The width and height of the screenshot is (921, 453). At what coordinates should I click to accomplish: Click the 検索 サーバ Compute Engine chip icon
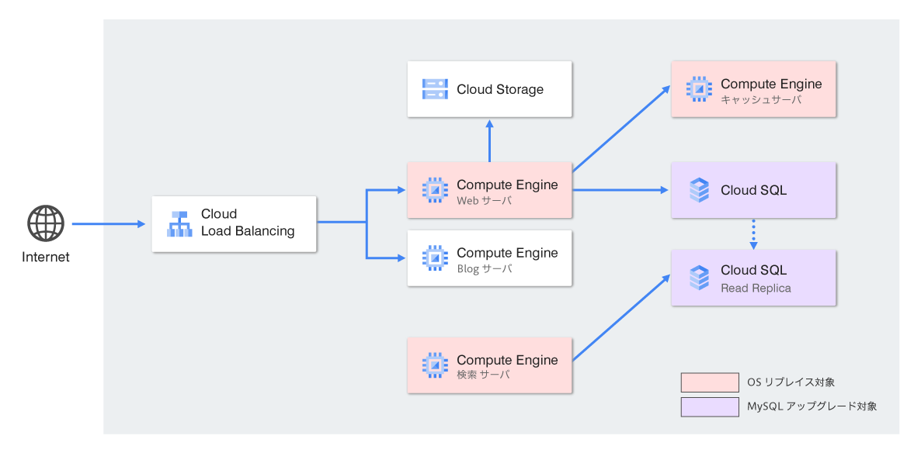[x=435, y=365]
